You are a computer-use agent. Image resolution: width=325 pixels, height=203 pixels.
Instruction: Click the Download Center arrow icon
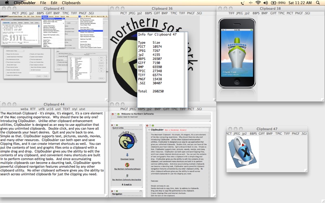point(127,155)
